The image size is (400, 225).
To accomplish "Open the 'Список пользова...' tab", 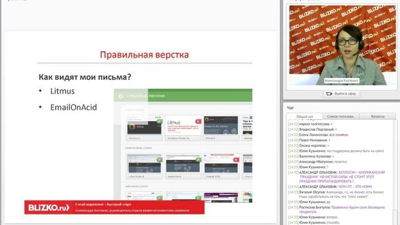I will (x=341, y=116).
